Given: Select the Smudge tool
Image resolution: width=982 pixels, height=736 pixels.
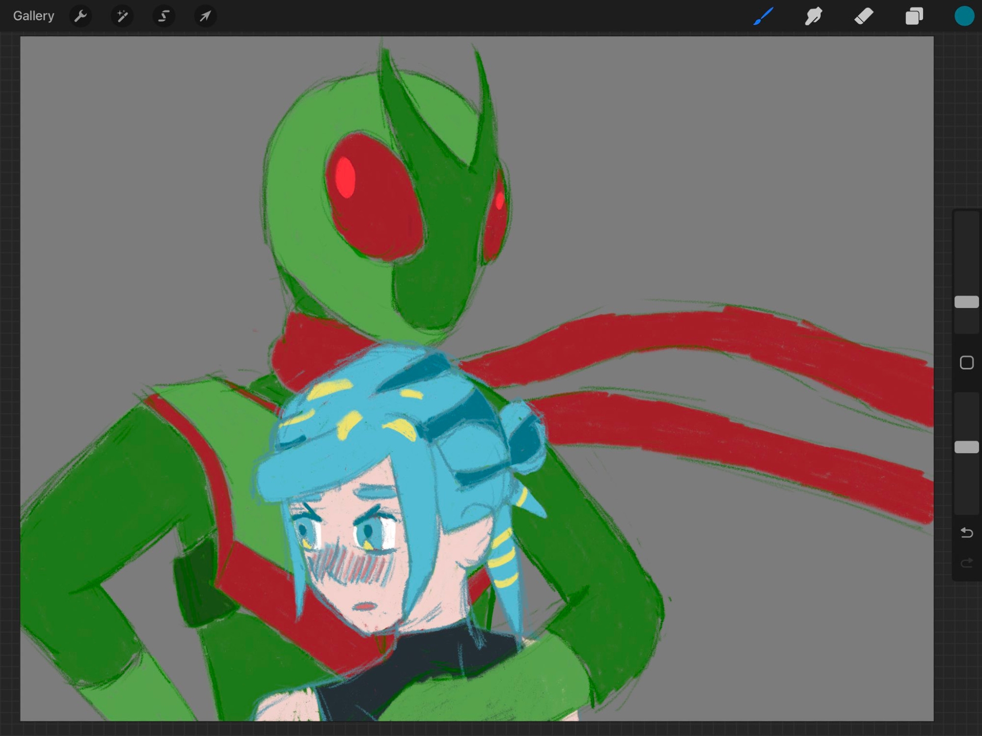Looking at the screenshot, I should pyautogui.click(x=814, y=16).
